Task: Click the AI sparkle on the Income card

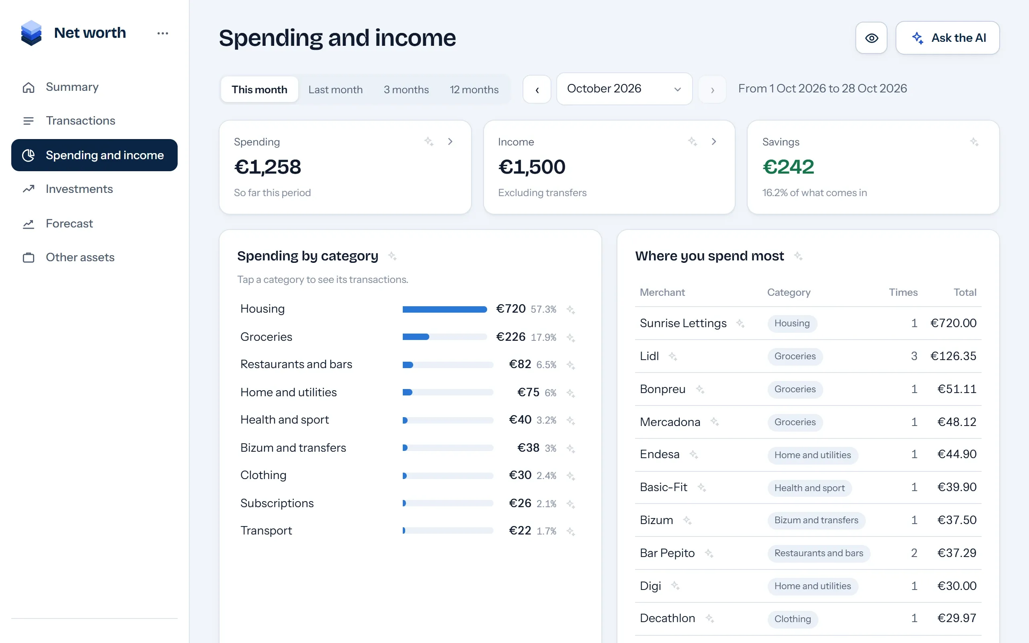Action: click(692, 141)
